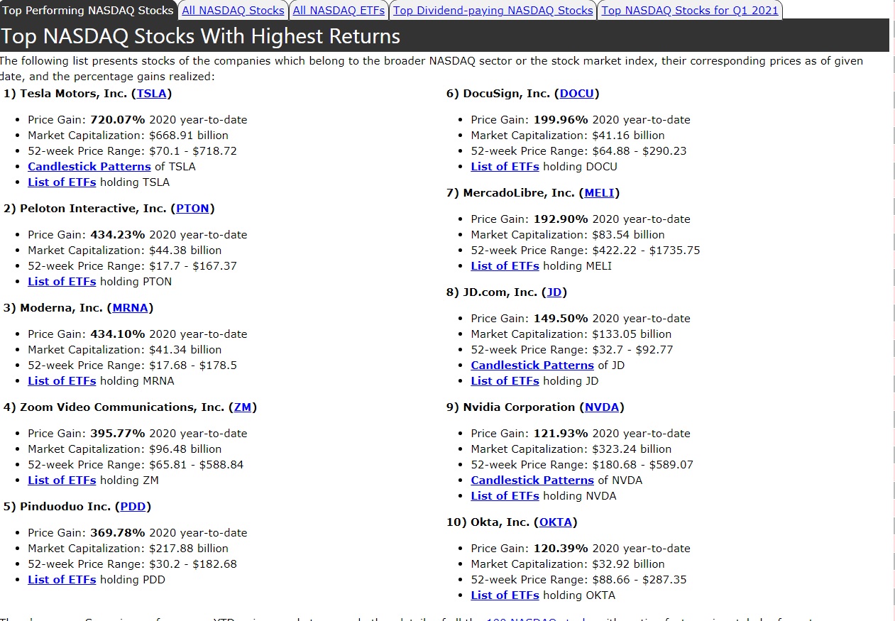The width and height of the screenshot is (895, 621).
Task: Open List of ETFs holding TSLA
Action: click(62, 182)
